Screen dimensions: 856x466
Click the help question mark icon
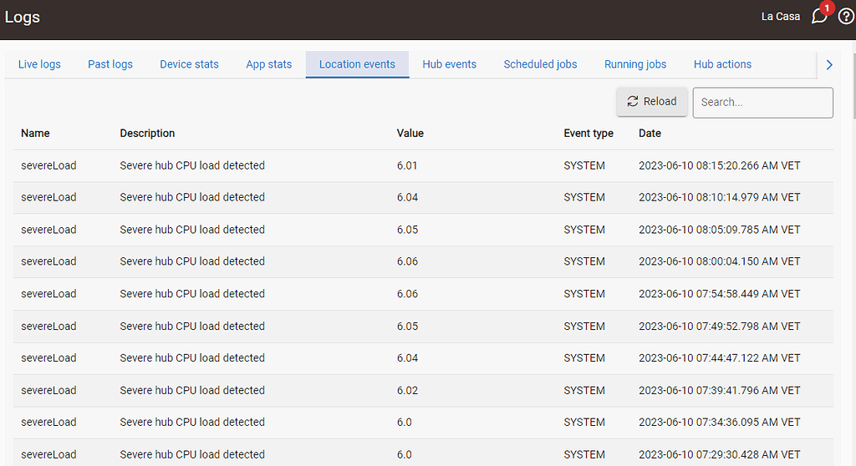[x=845, y=17]
